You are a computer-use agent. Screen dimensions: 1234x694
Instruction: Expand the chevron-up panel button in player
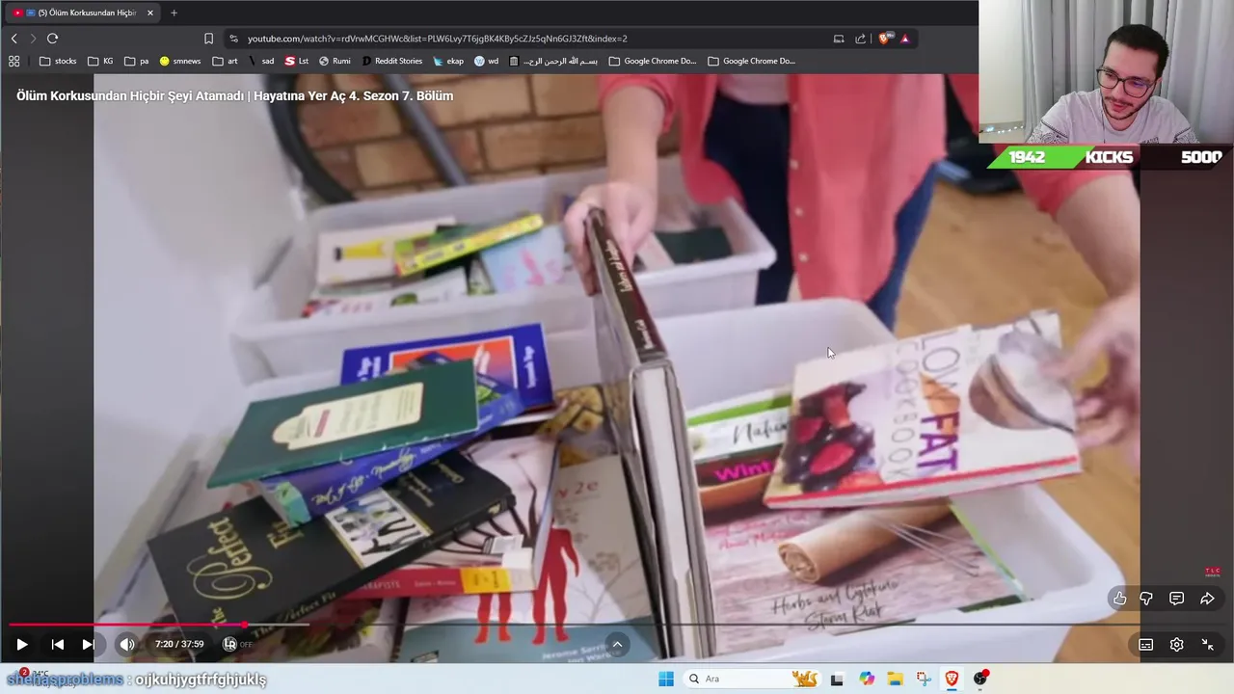617,645
